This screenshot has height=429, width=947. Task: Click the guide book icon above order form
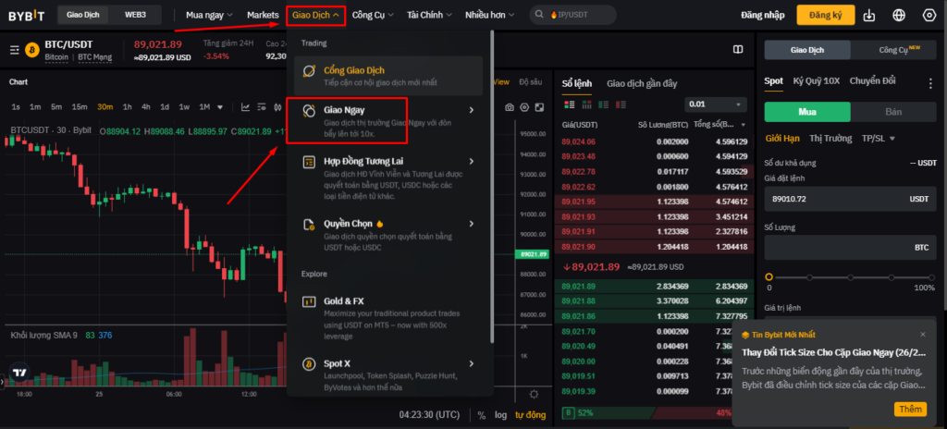click(737, 49)
